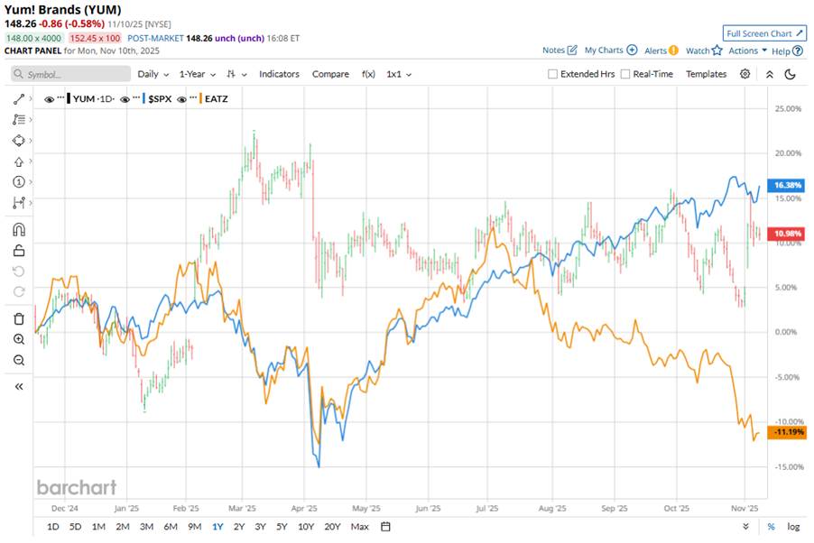Delete drawings with the trash icon
Viewport: 814px width, 543px height.
[19, 318]
